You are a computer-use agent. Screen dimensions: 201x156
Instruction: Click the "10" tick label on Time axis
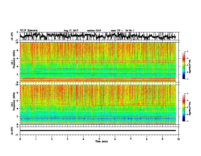pyautogui.click(x=178, y=139)
